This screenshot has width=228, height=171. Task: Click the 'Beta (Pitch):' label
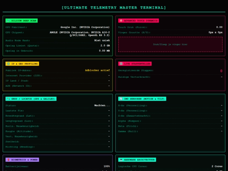tap(128, 126)
